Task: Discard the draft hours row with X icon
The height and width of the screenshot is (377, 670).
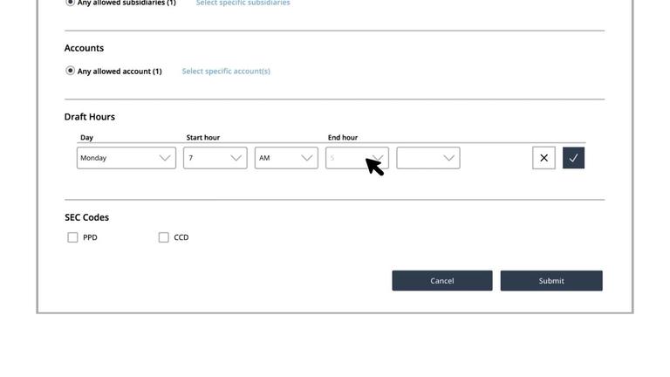Action: pyautogui.click(x=544, y=158)
